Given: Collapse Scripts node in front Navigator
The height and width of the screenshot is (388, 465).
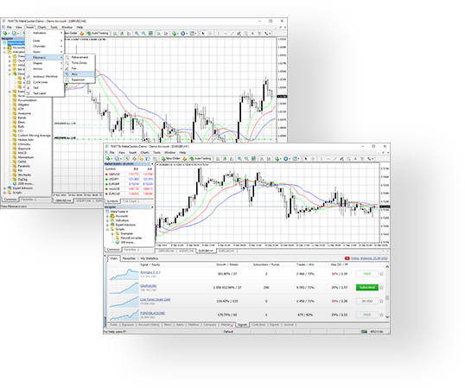Looking at the screenshot, I should tap(107, 229).
